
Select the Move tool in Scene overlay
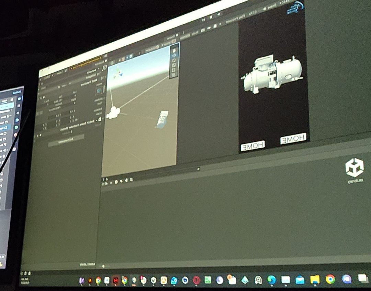tap(175, 55)
